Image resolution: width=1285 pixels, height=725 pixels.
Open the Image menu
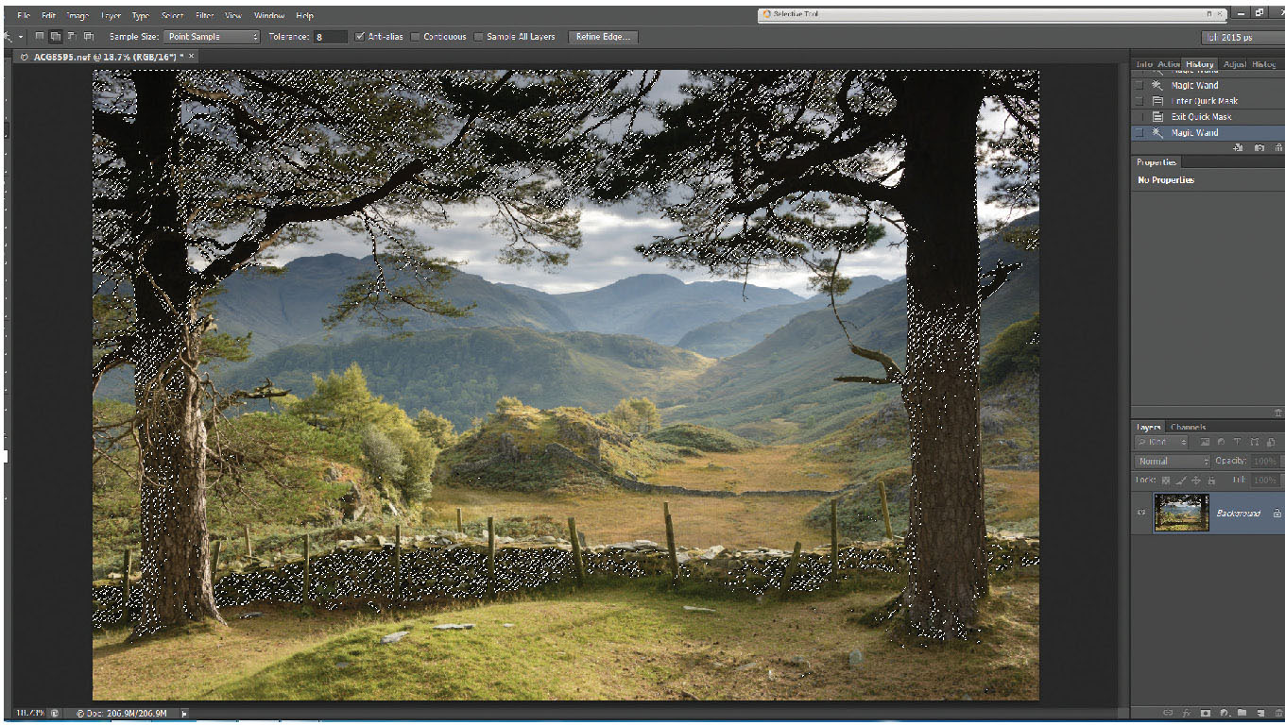77,15
